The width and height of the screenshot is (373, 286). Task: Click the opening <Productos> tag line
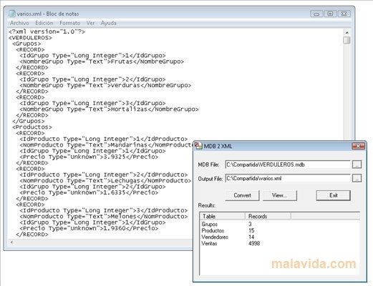(x=32, y=127)
